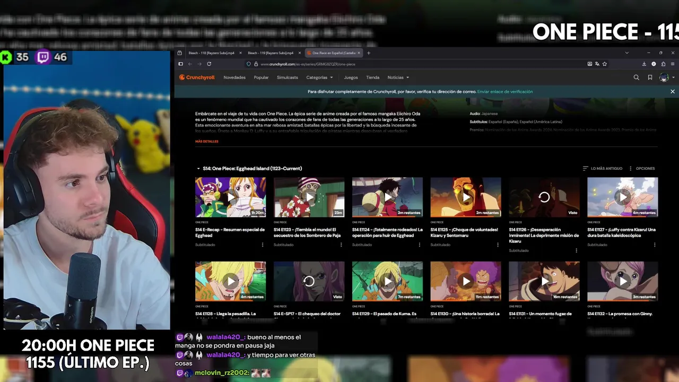Open more options for E-Recap episode

point(262,245)
